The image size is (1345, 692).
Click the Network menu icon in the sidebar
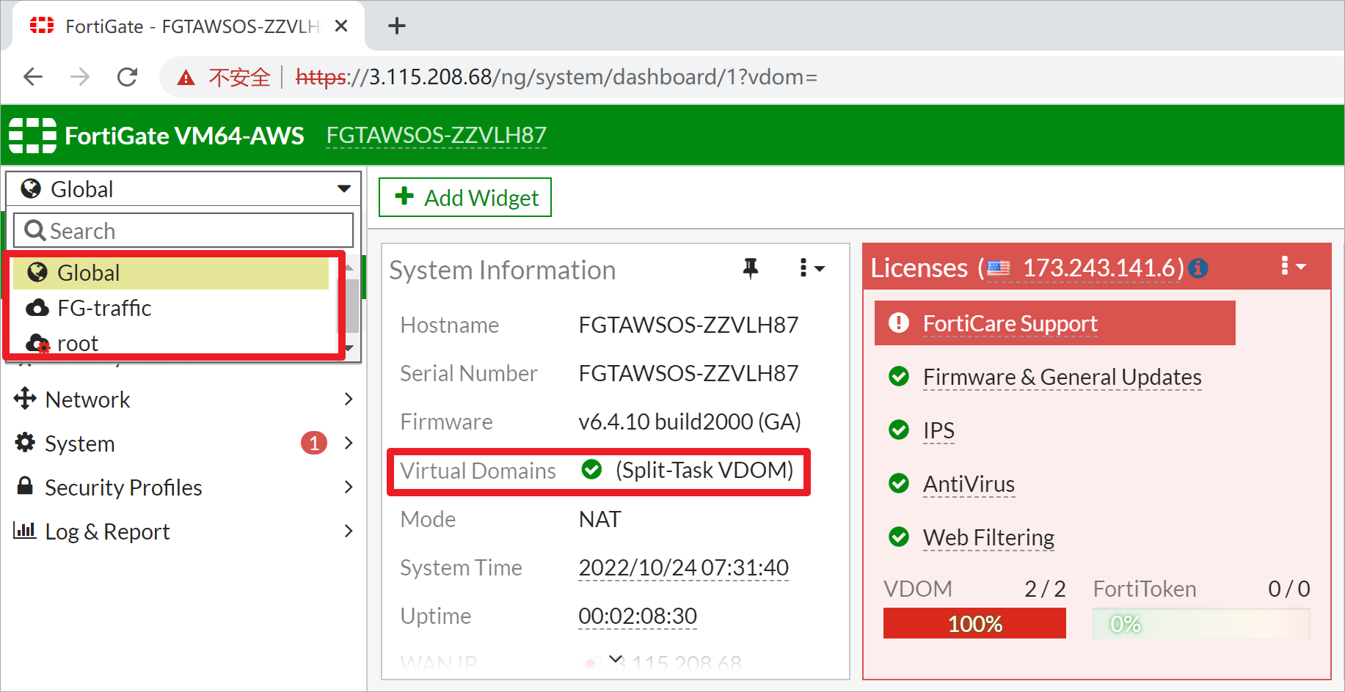tap(25, 399)
